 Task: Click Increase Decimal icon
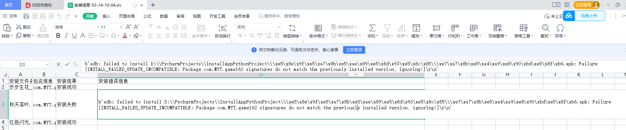[x=268, y=35]
